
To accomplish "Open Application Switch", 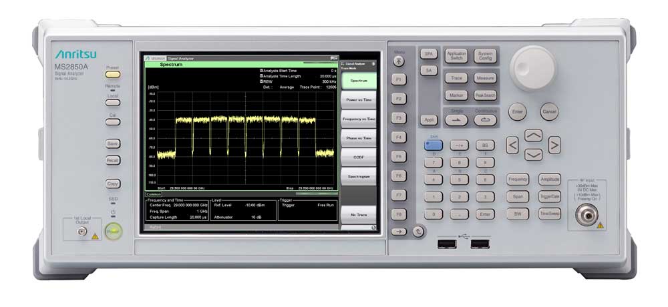I will (x=456, y=56).
